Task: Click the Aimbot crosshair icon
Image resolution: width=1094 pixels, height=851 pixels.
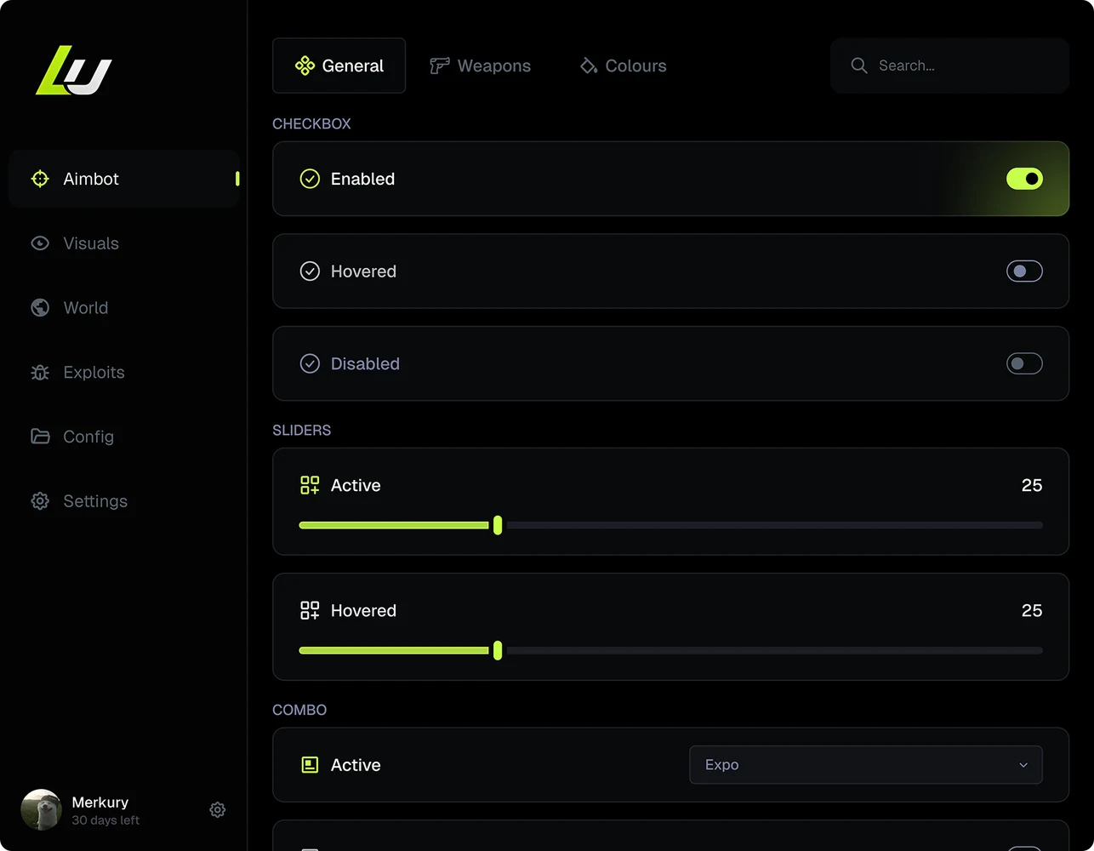Action: pyautogui.click(x=40, y=179)
